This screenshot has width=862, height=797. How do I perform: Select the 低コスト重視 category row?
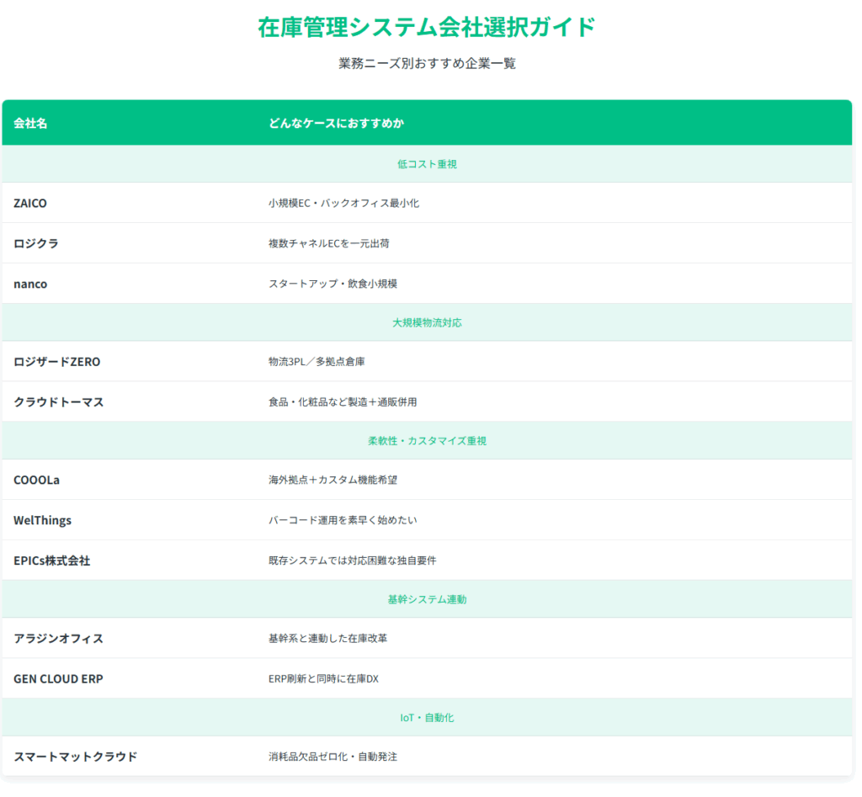[427, 164]
